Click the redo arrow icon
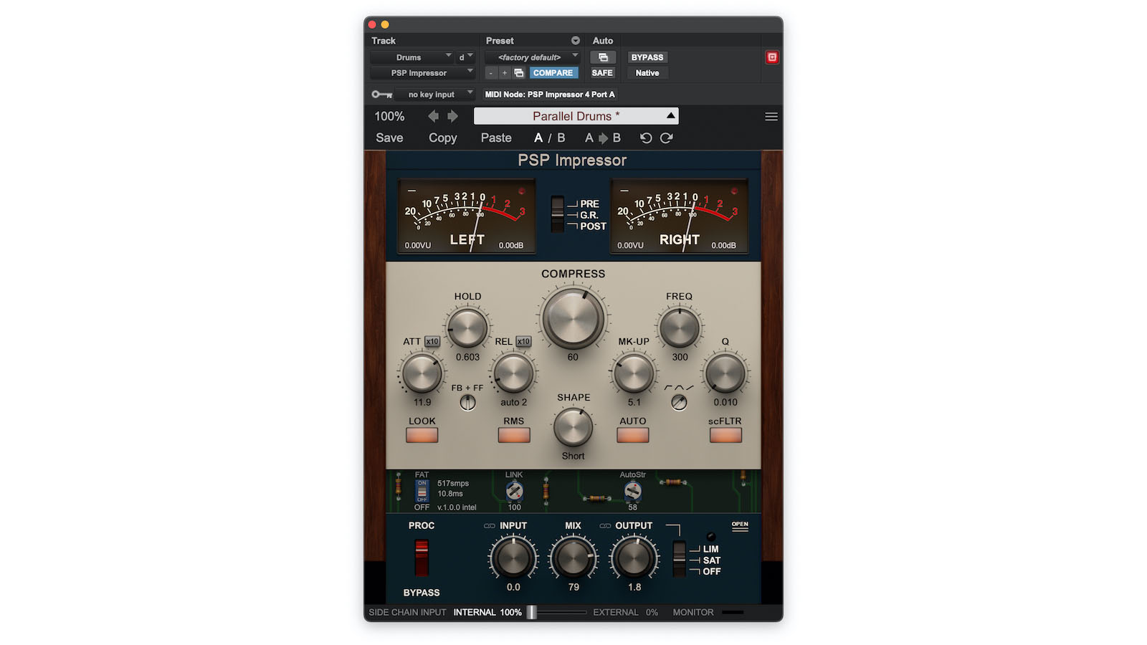This screenshot has width=1147, height=645. click(x=666, y=138)
